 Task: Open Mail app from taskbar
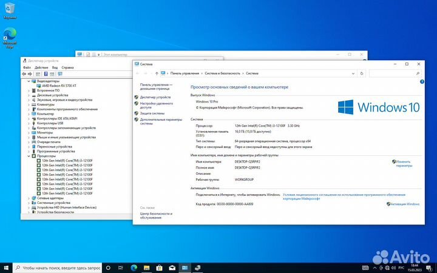pos(172,268)
